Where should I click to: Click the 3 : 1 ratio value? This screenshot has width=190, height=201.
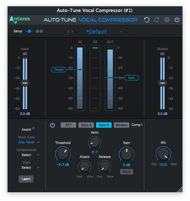[95, 152]
